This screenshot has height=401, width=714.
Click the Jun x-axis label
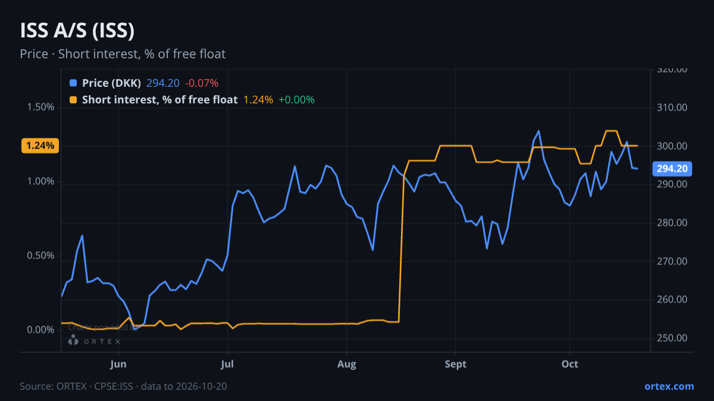pyautogui.click(x=118, y=364)
